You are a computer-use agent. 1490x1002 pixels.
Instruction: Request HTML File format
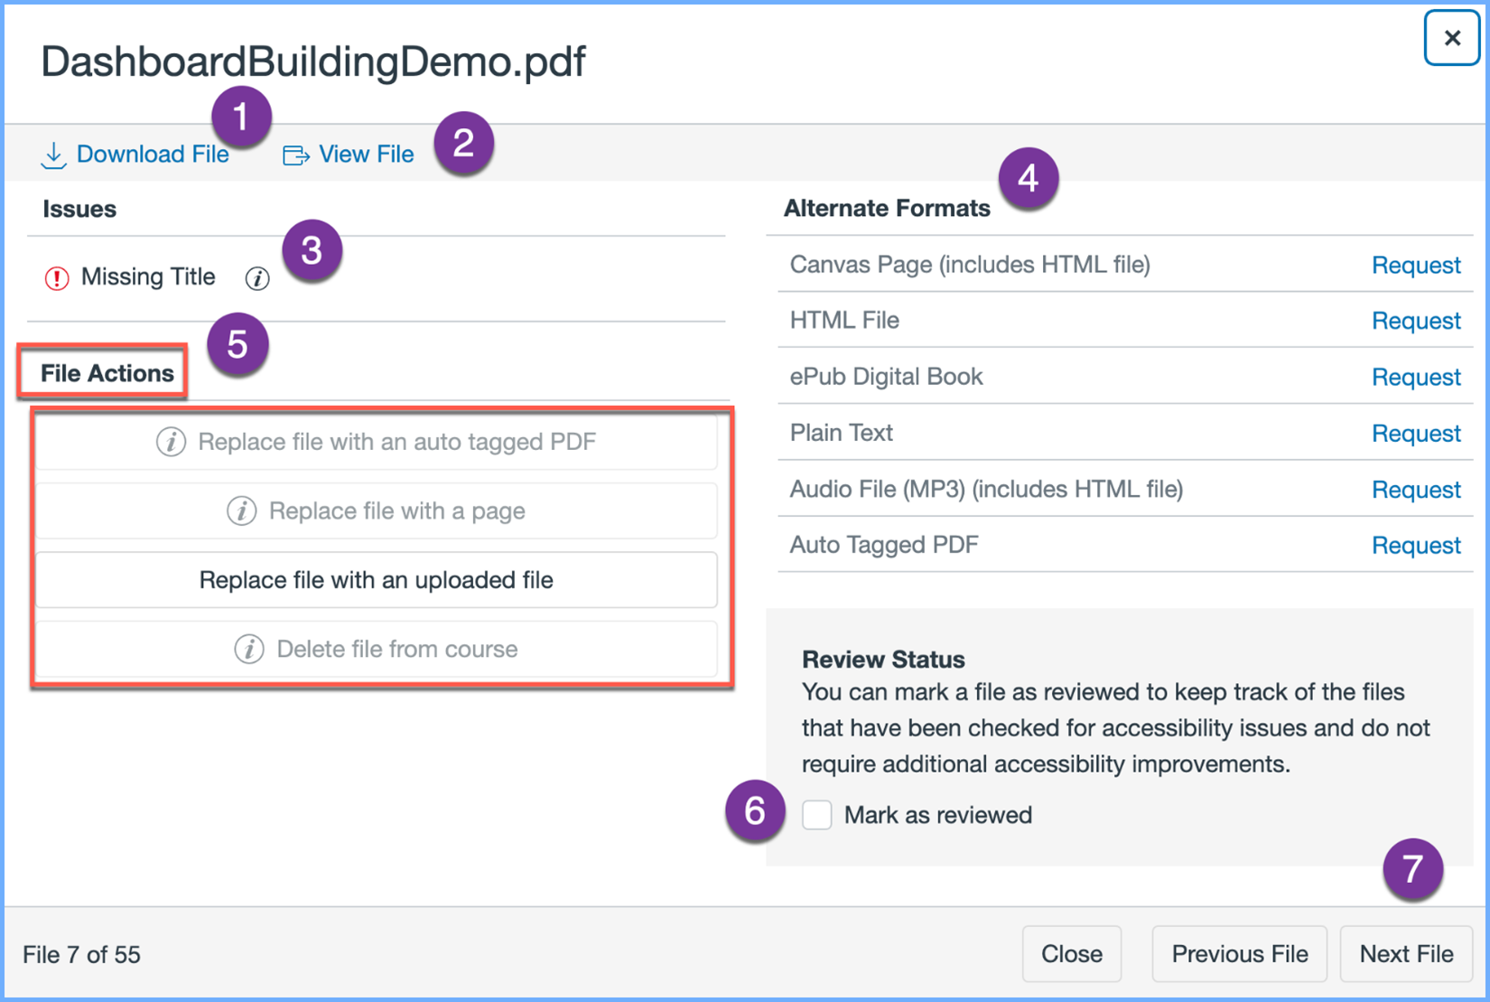click(x=1416, y=321)
